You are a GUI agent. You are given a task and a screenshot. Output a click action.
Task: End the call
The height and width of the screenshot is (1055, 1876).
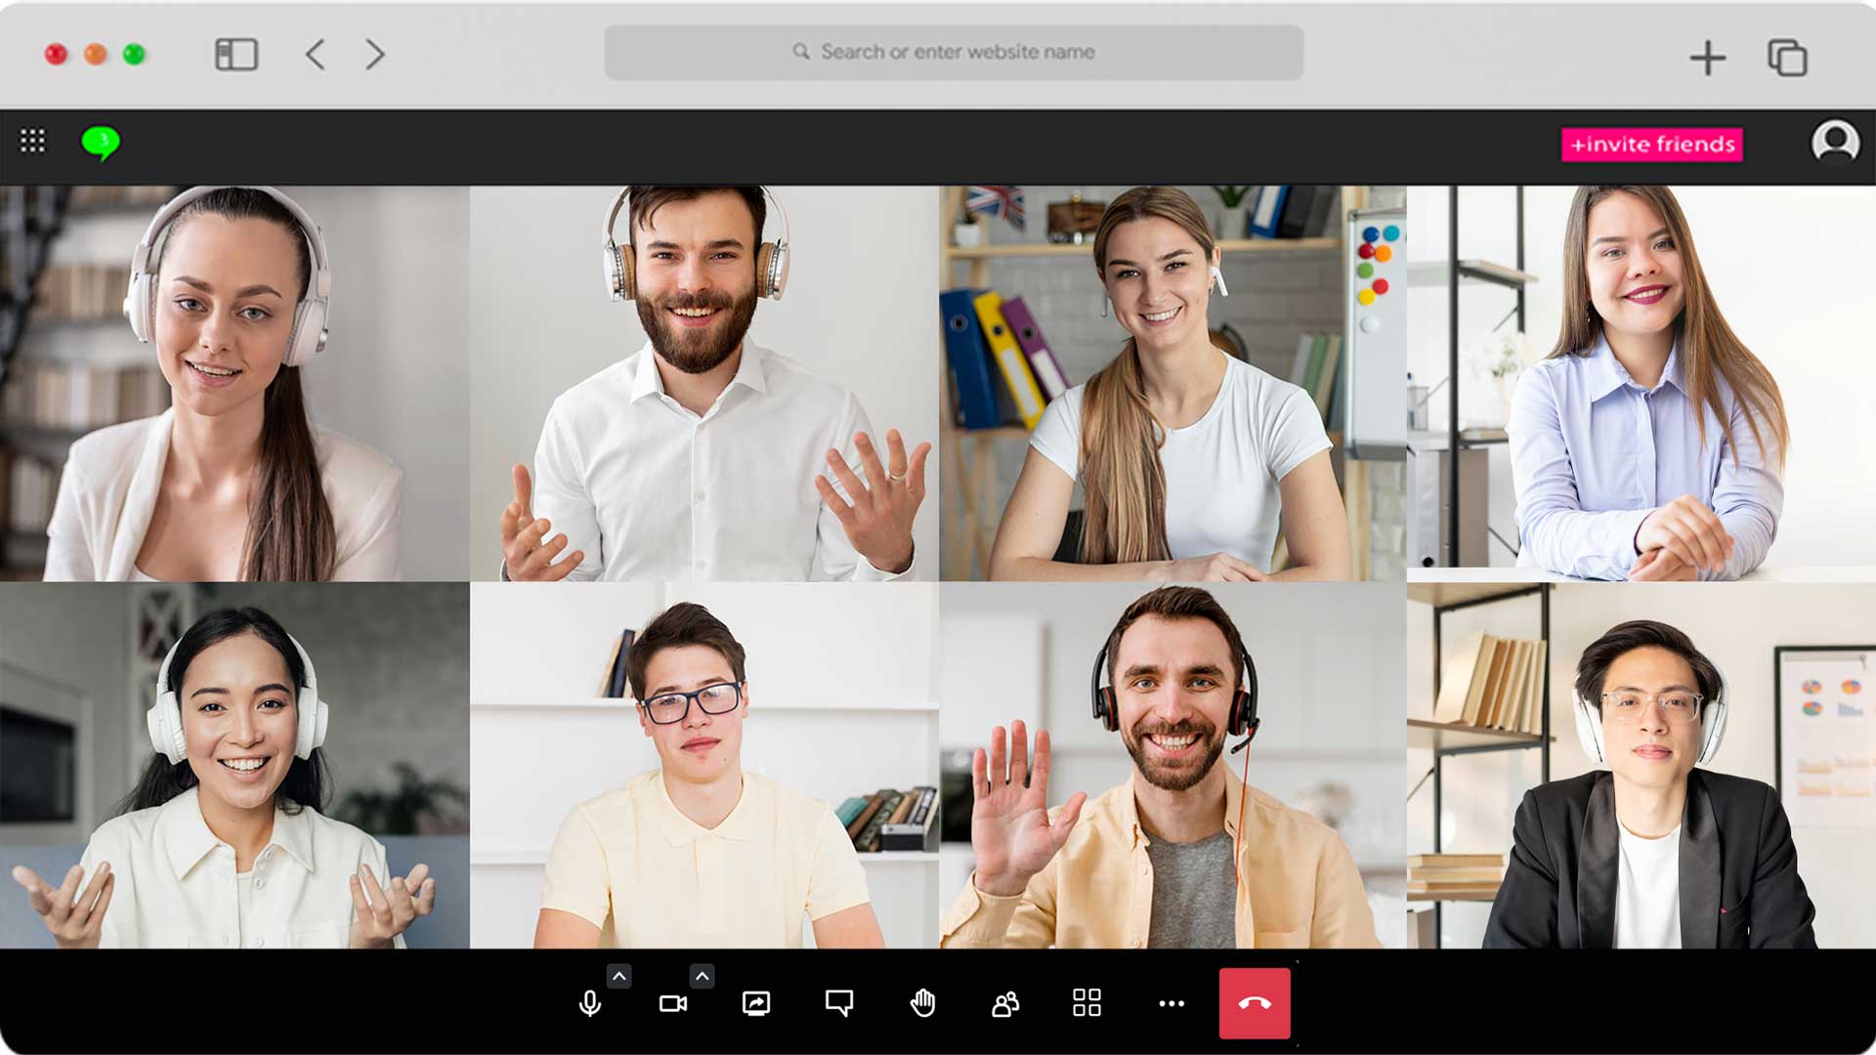1255,1003
